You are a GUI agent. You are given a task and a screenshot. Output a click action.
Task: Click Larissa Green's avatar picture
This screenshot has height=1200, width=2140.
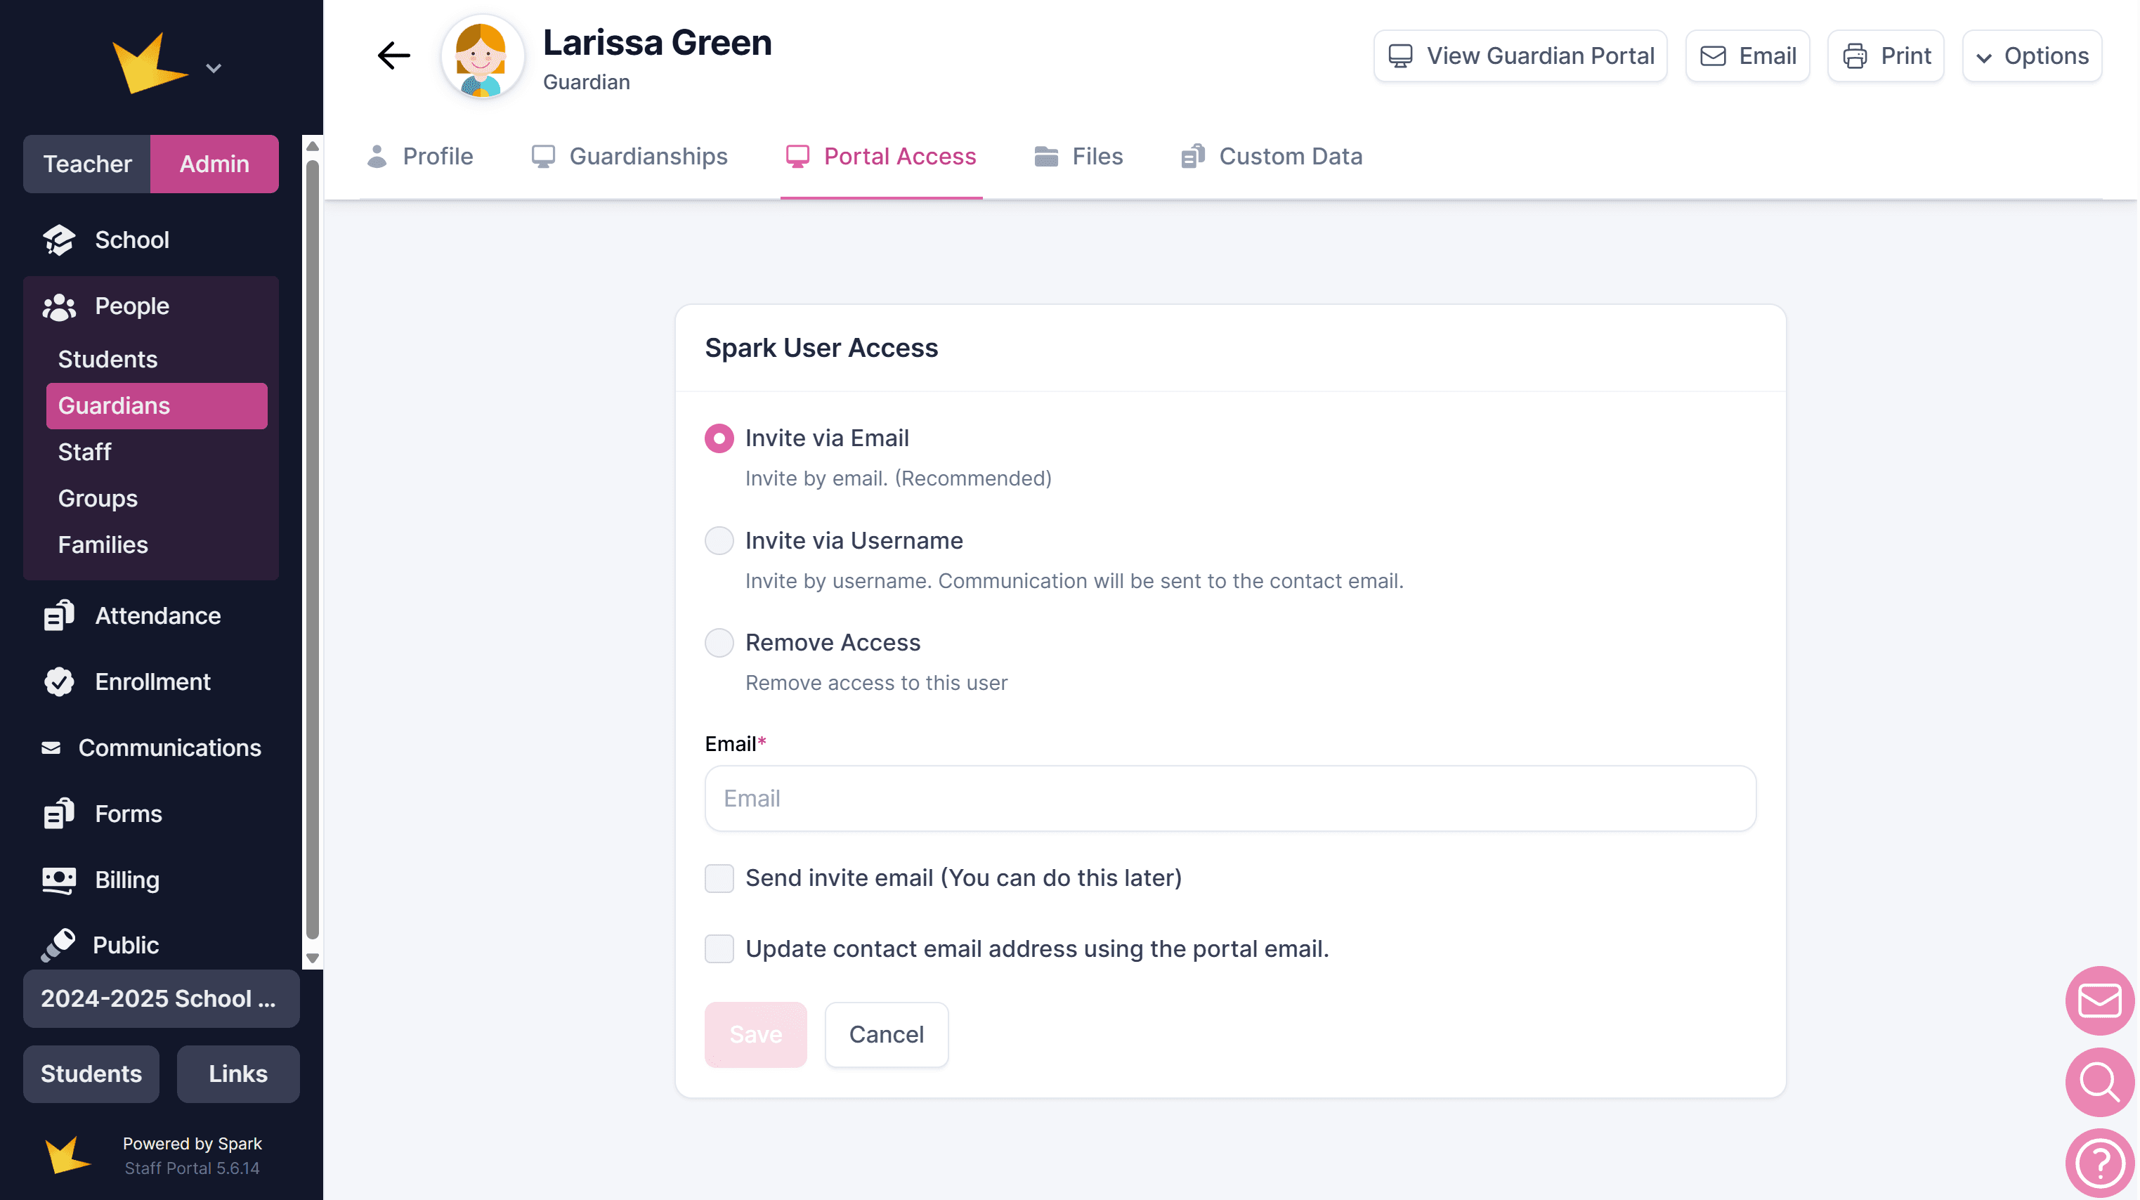point(482,58)
